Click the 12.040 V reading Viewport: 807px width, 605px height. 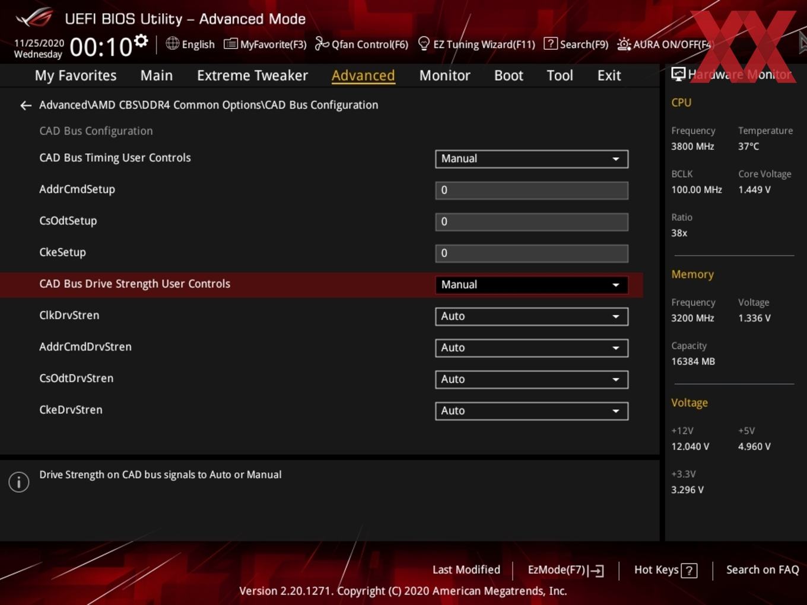[690, 446]
